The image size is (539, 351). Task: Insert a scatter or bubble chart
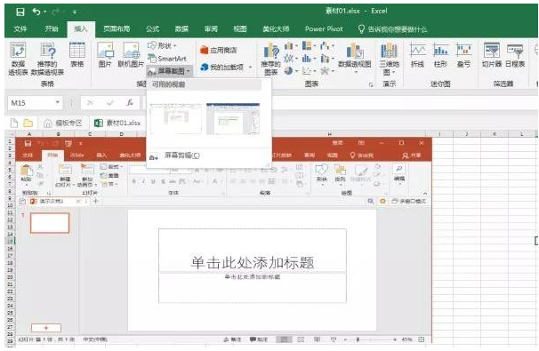click(x=309, y=71)
